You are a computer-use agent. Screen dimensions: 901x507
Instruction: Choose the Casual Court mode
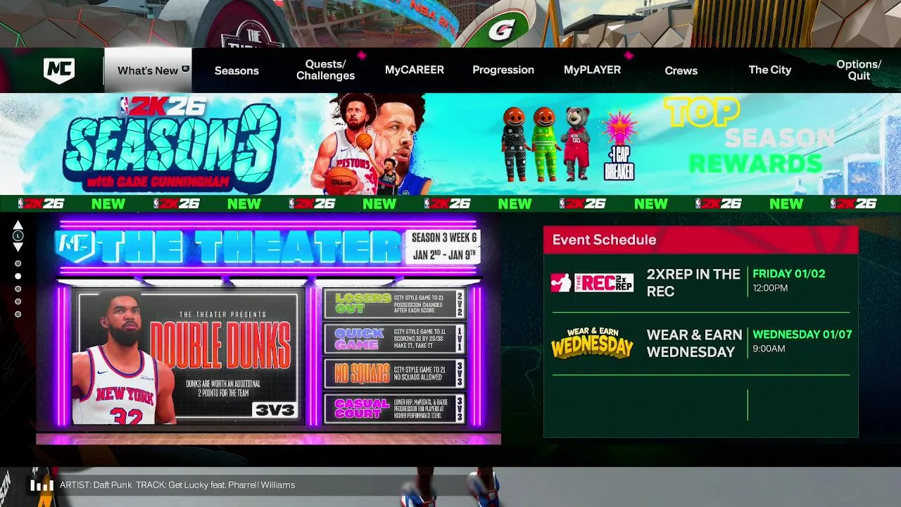pos(394,409)
